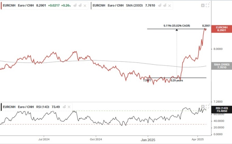Image resolution: width=232 pixels, height=144 pixels.
Task: Click the red color bar beside EURCNH legend
Action: [1, 5]
